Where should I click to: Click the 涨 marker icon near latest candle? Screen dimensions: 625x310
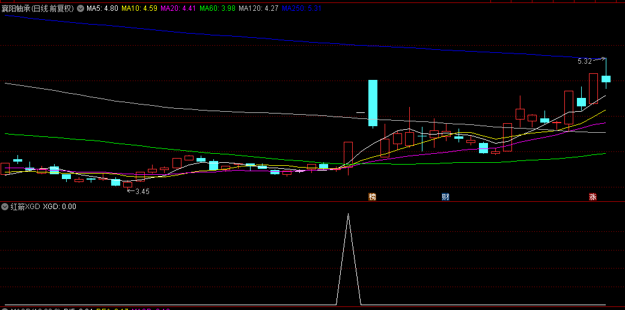pos(593,196)
